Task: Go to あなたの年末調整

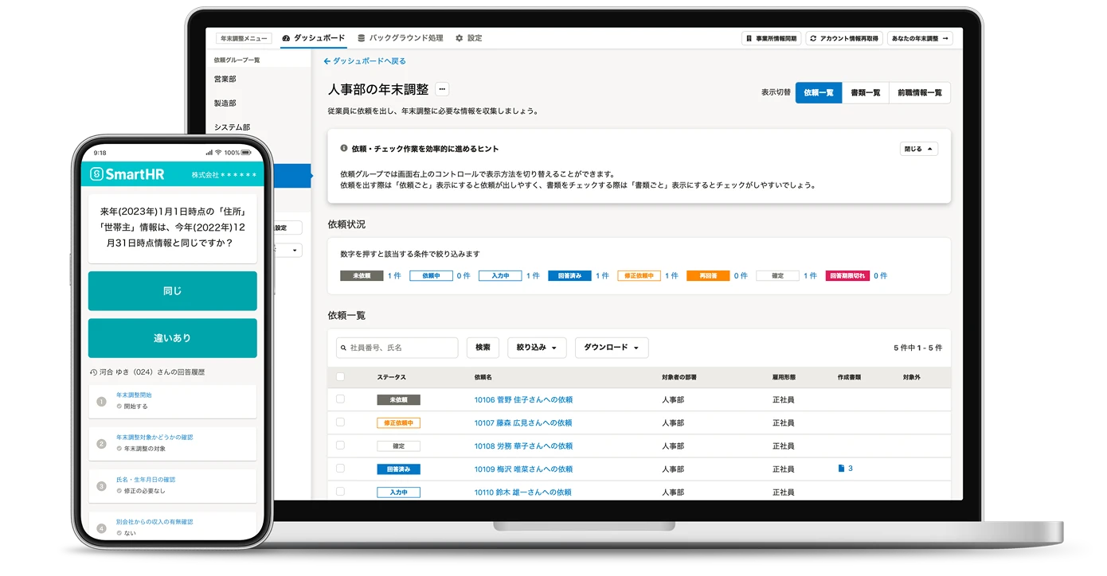Action: tap(919, 38)
